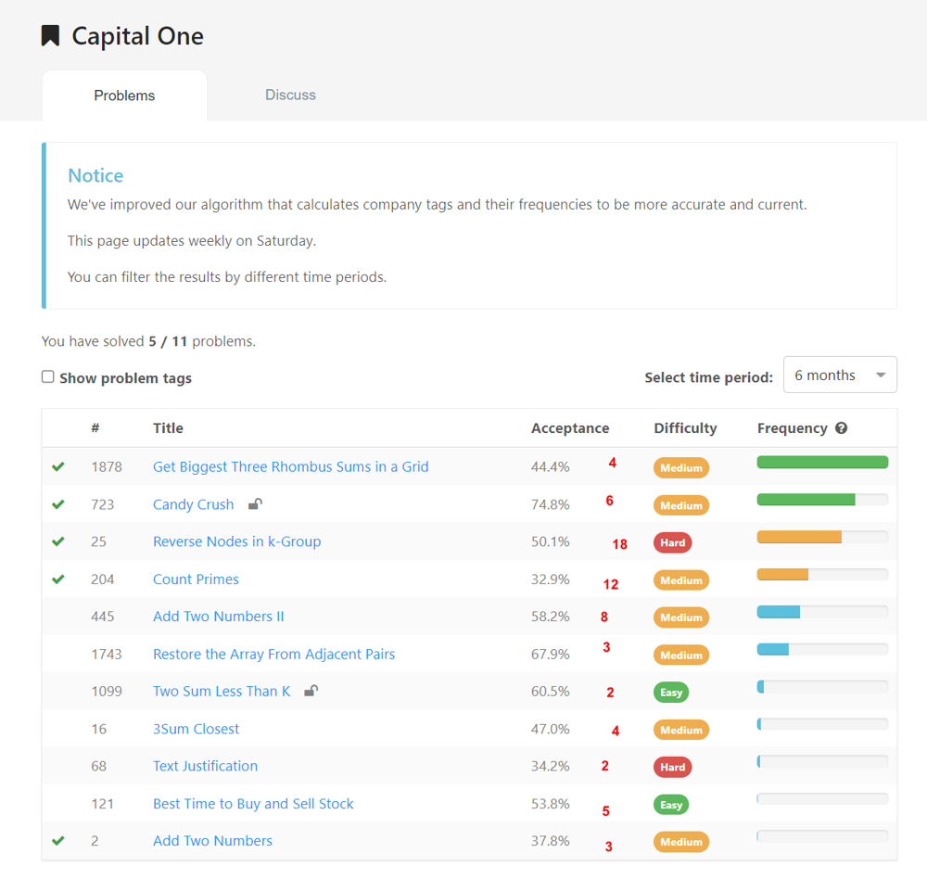Open the Candy Crush problem

click(x=194, y=504)
